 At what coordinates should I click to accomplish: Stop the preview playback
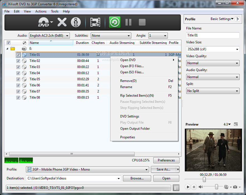(x=194, y=187)
